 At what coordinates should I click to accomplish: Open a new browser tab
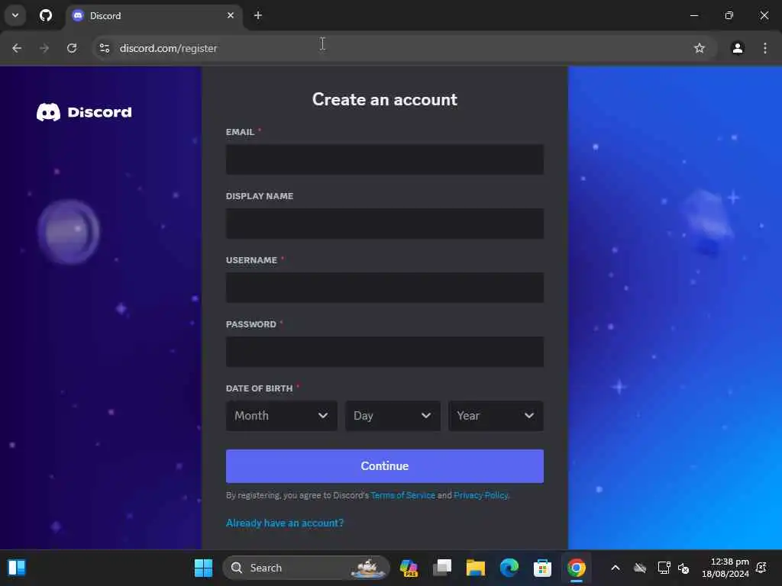tap(258, 15)
